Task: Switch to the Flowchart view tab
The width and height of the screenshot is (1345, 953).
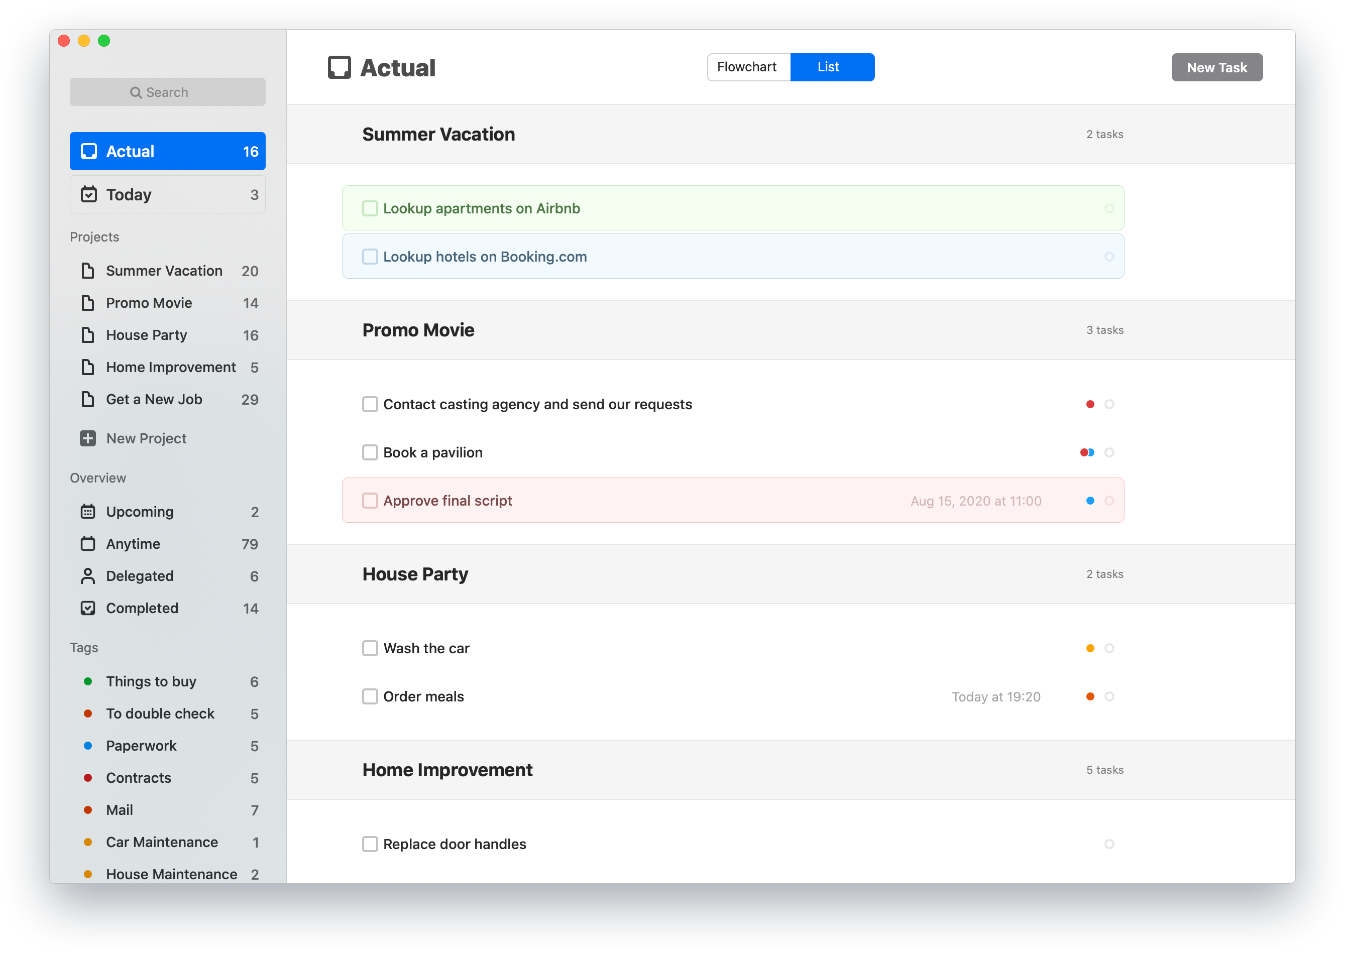Action: pos(747,67)
